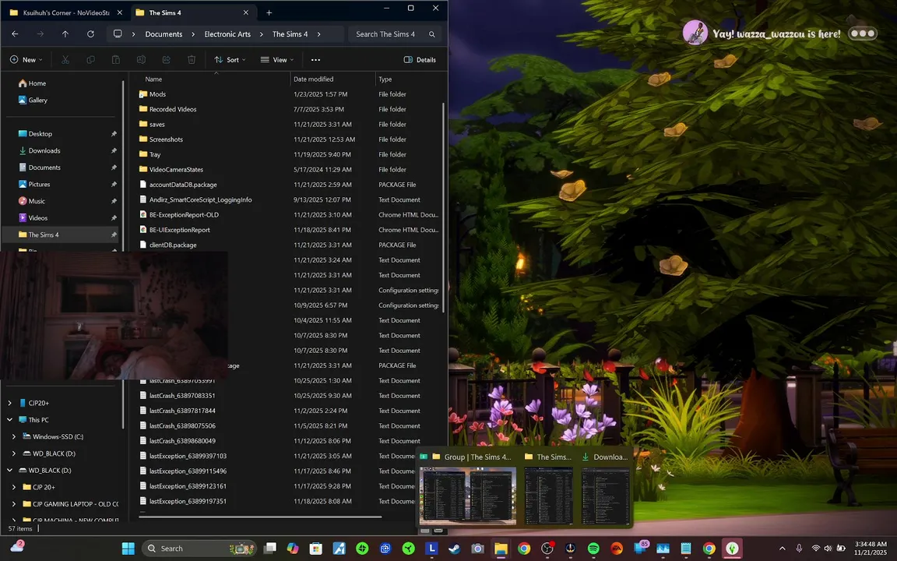This screenshot has width=897, height=561.
Task: Expand the CJP20+ tree node
Action: pos(9,403)
